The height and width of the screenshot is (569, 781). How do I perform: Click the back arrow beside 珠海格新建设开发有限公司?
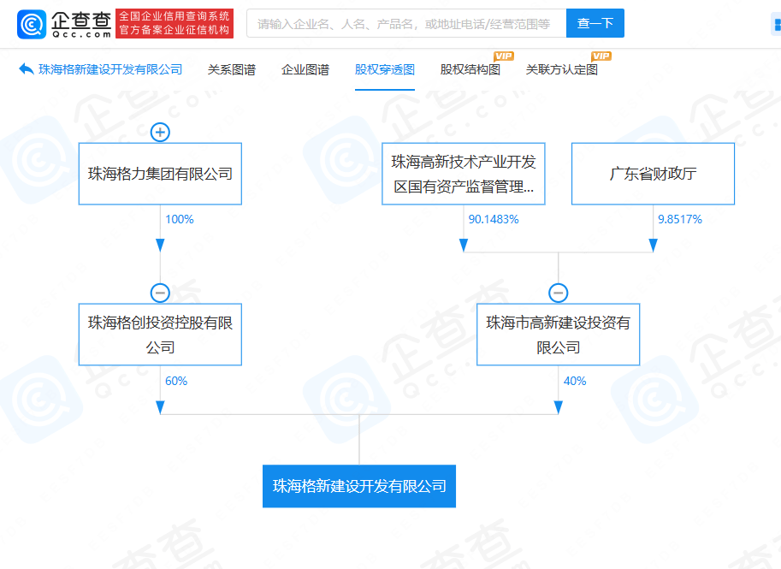[x=26, y=69]
